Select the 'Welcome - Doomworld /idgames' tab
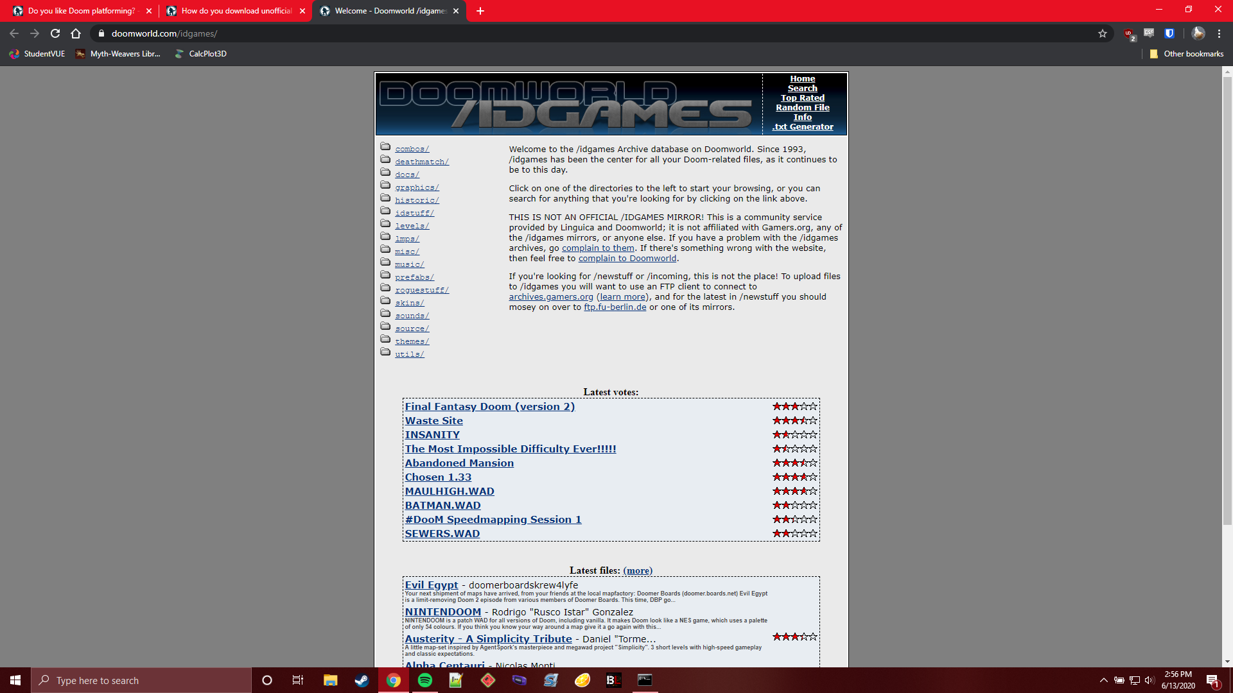The height and width of the screenshot is (693, 1233). coord(389,11)
